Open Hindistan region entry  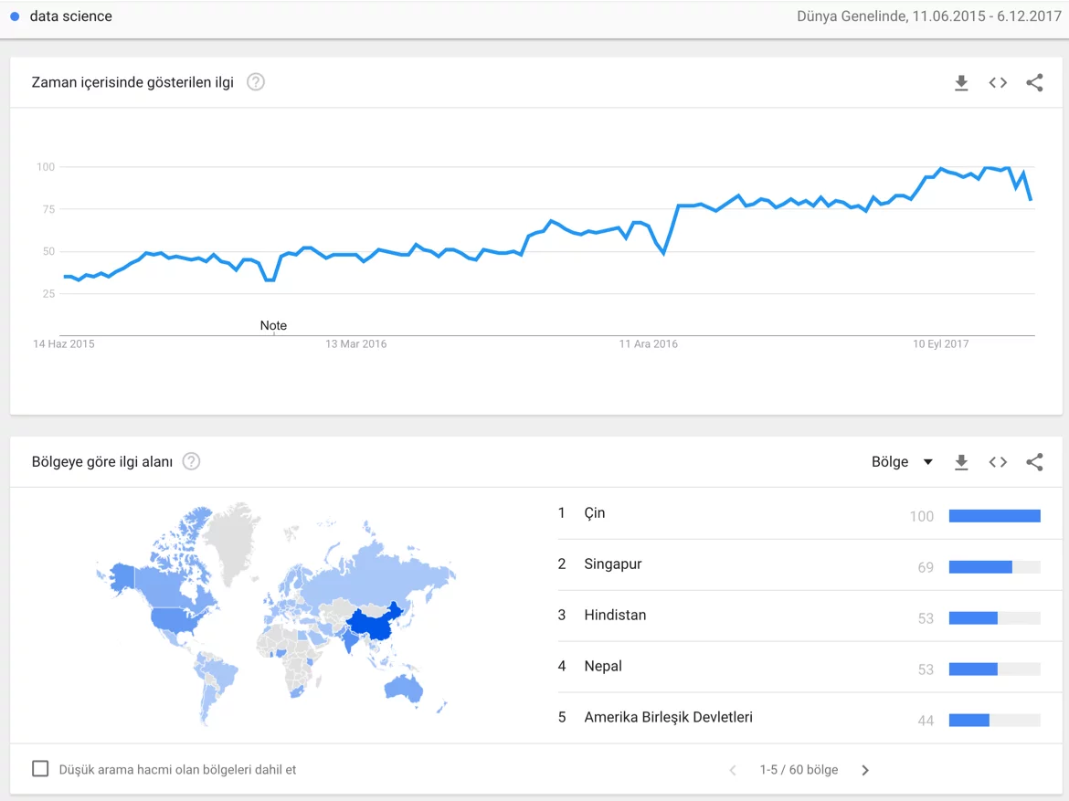point(615,616)
